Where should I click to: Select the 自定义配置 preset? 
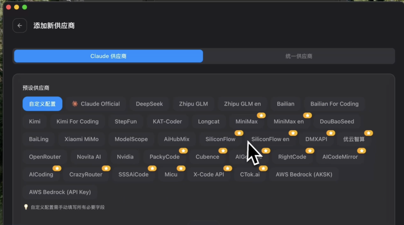pos(42,104)
